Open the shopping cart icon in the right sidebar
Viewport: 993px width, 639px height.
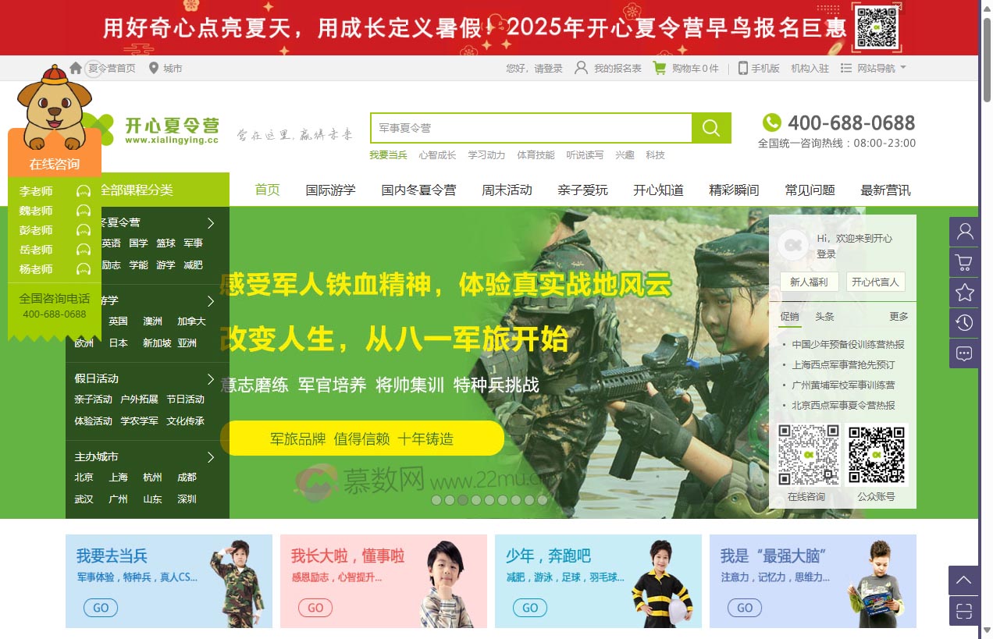point(964,262)
